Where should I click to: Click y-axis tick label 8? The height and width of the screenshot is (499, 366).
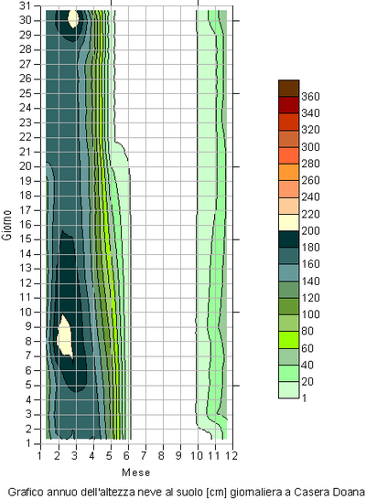pos(28,341)
